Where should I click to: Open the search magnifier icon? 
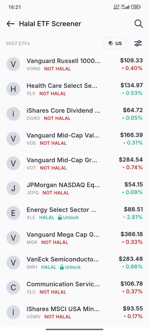point(139,24)
